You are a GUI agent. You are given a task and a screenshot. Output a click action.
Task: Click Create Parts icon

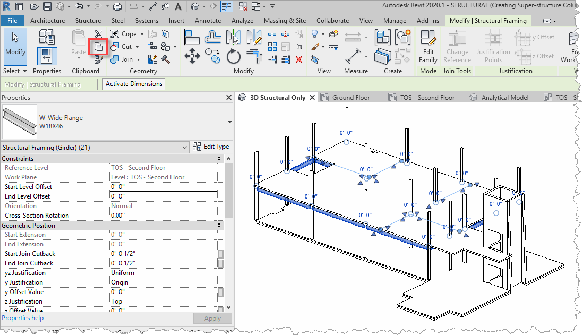383,56
